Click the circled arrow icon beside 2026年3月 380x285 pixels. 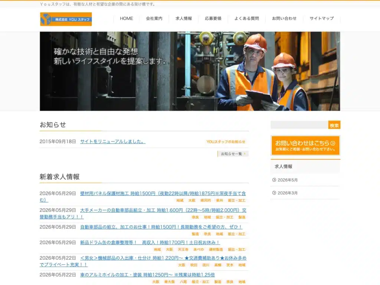click(274, 193)
